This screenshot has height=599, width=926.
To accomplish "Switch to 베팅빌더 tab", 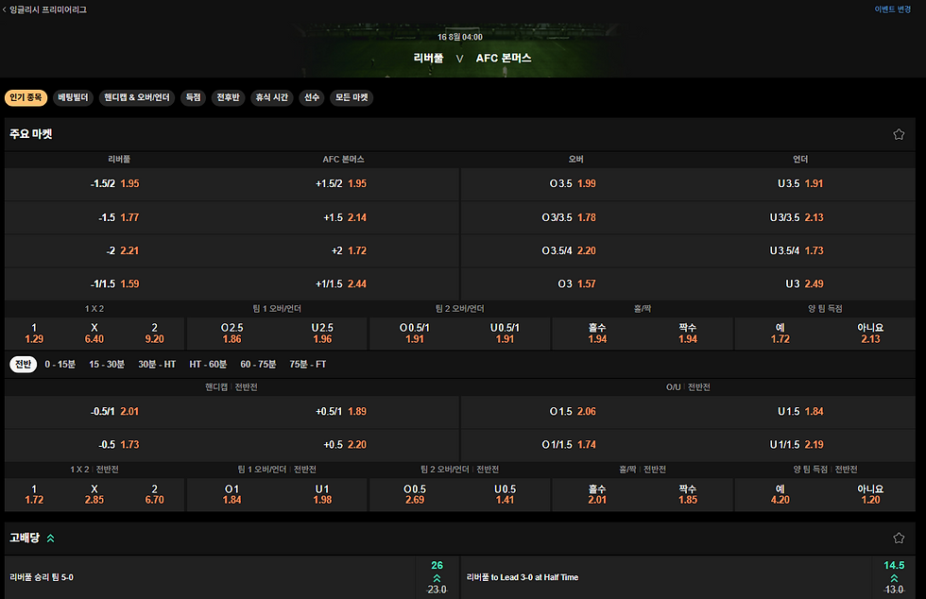I will coord(74,97).
